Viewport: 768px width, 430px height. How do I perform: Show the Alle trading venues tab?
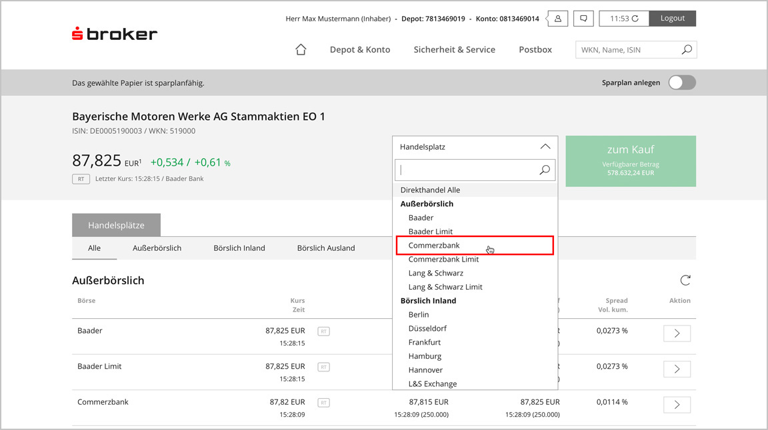94,248
